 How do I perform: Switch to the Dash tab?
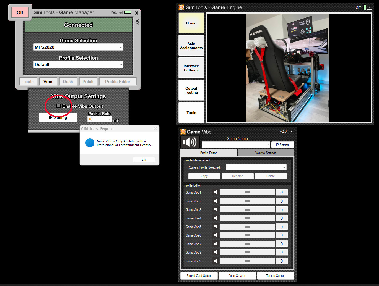coord(68,82)
